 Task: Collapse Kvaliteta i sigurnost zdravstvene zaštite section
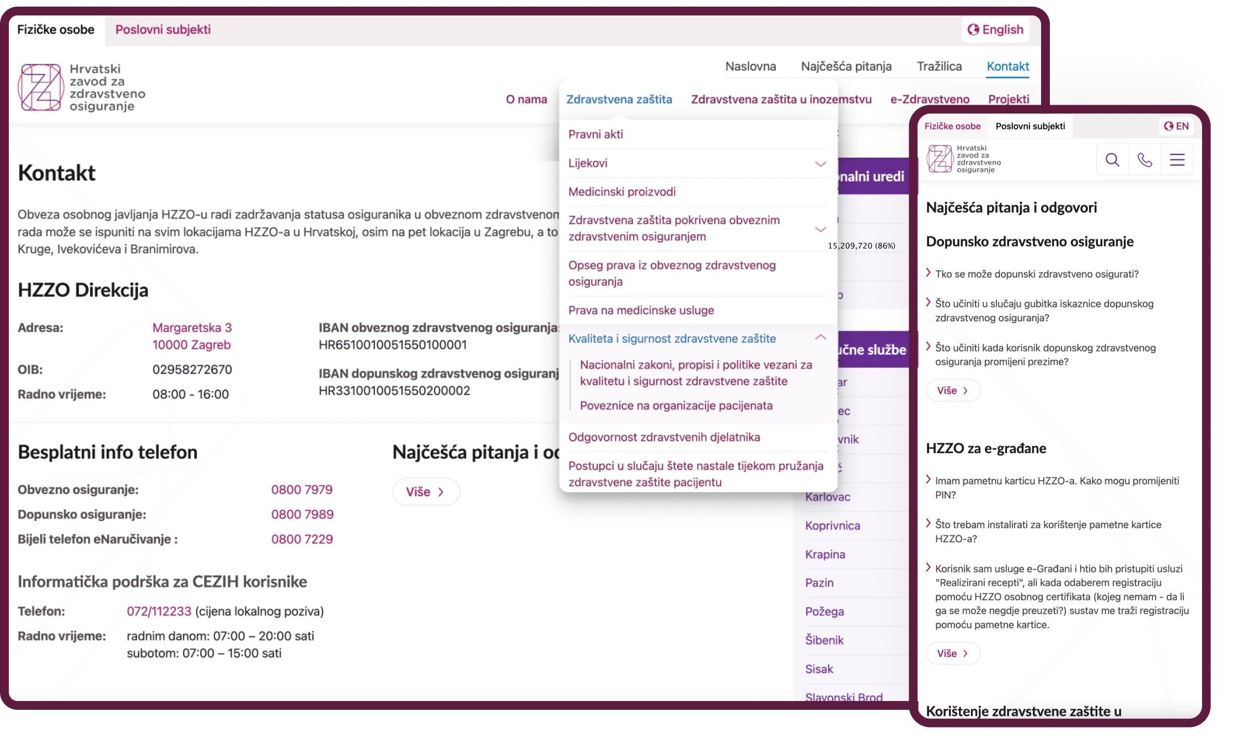pos(820,338)
